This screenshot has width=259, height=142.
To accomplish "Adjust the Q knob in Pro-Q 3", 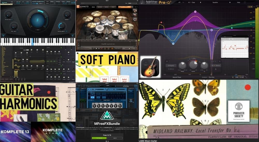I will pos(204,65).
